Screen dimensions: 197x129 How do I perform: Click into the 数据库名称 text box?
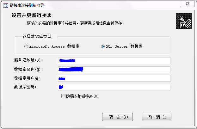(x=114, y=70)
